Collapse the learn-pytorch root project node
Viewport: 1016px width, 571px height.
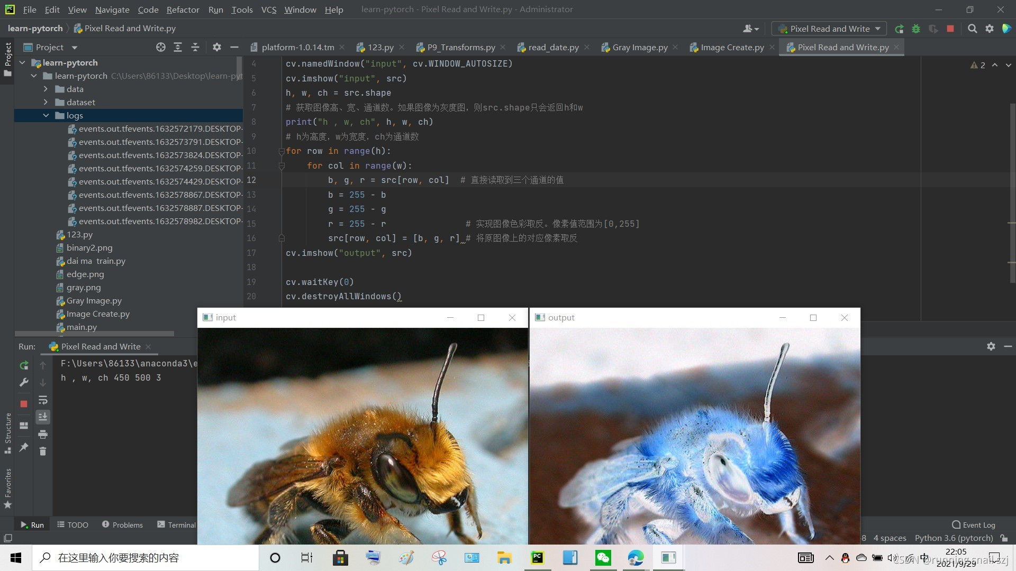pos(22,62)
